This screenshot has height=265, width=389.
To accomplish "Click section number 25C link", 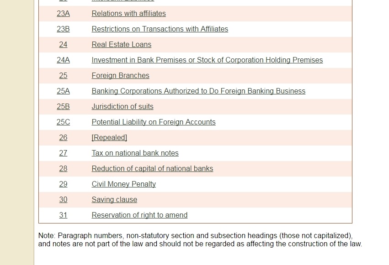I will [63, 122].
